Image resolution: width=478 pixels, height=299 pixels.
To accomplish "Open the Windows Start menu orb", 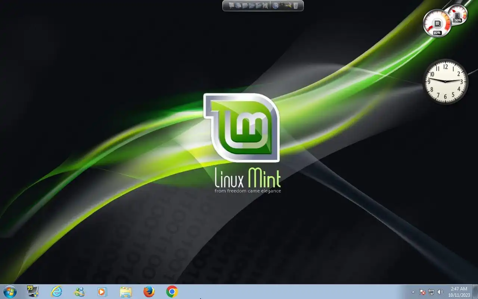I will coord(10,292).
